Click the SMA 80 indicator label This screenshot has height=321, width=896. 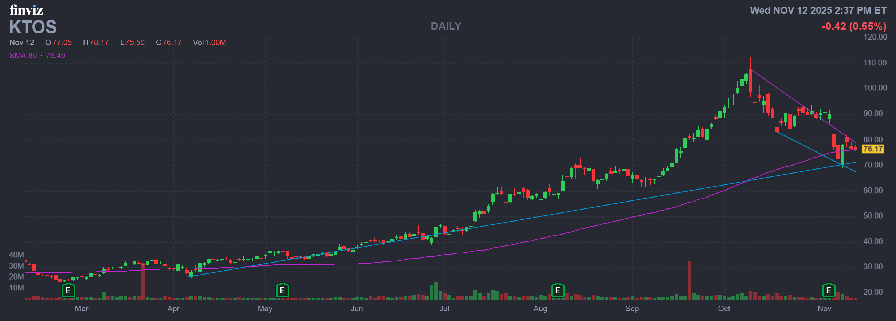click(23, 56)
